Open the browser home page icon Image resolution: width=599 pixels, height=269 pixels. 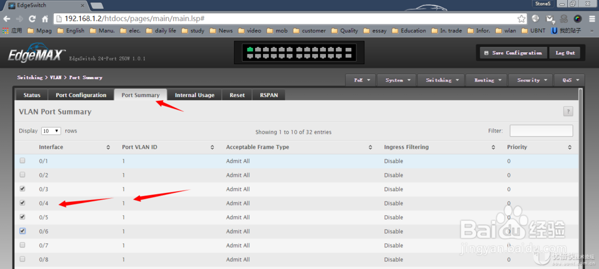[45, 19]
